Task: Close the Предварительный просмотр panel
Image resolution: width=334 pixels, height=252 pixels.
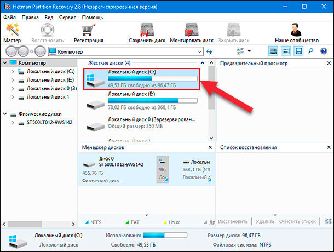Action: (x=329, y=63)
